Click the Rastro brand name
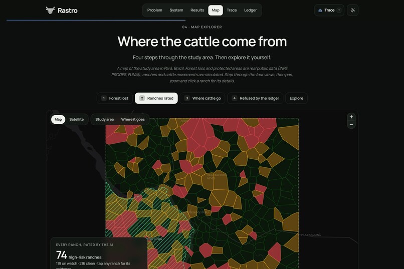 (68, 11)
